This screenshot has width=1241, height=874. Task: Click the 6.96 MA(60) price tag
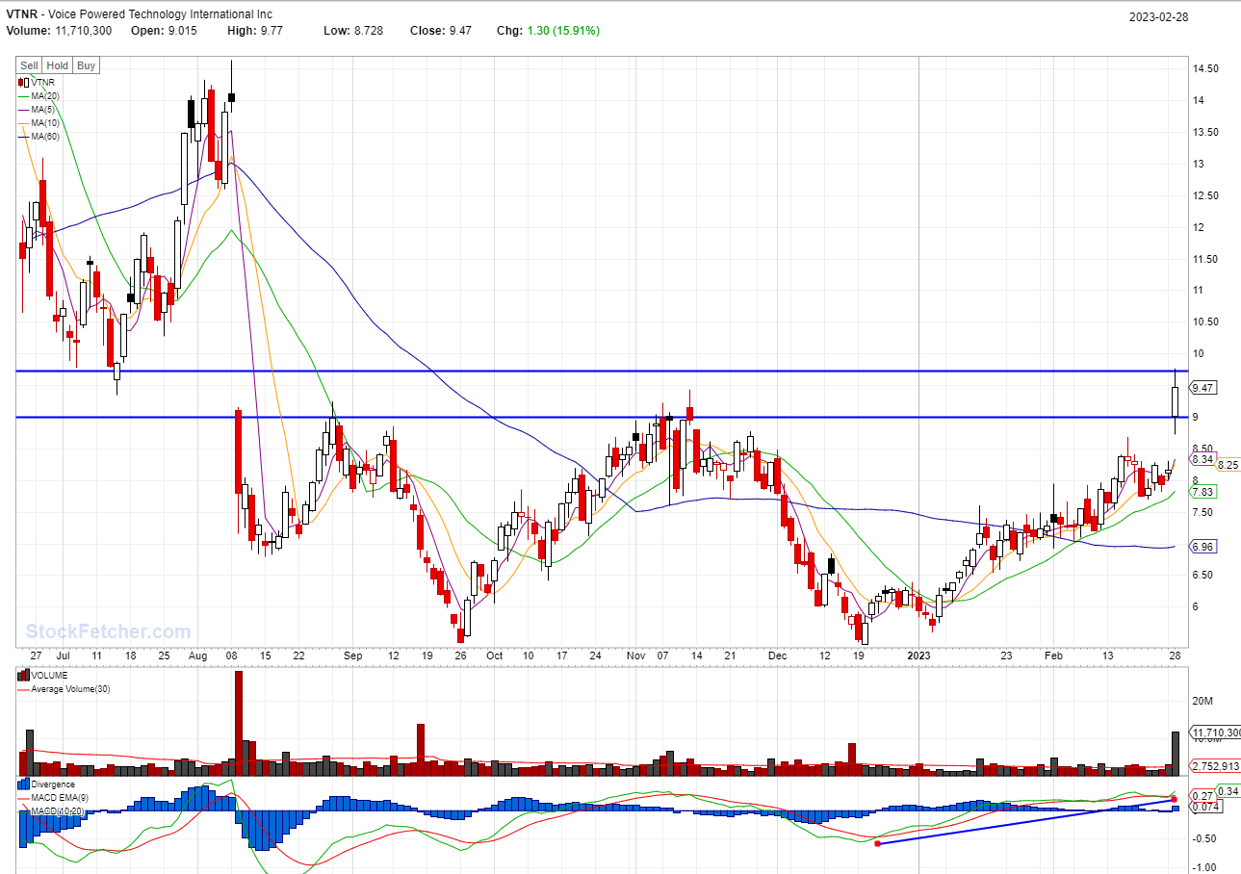coord(1202,547)
